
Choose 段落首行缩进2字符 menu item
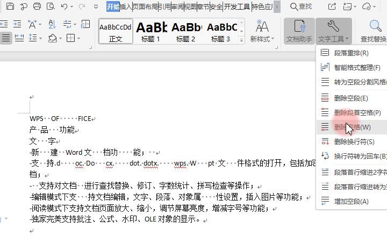point(352,172)
